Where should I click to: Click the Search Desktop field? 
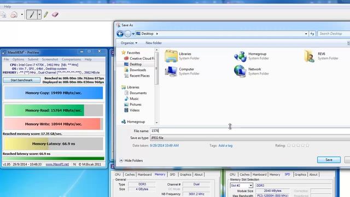click(334, 34)
